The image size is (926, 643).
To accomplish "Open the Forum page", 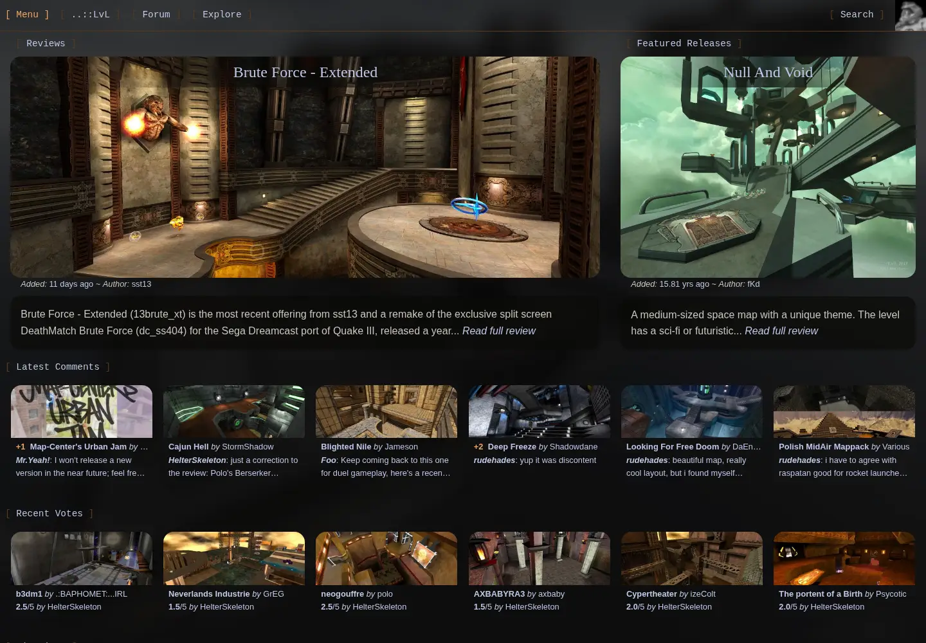I will point(156,14).
